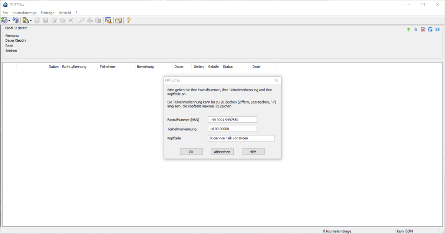Click the 'Zeichen' label in channel panel
The width and height of the screenshot is (445, 234).
point(11,51)
